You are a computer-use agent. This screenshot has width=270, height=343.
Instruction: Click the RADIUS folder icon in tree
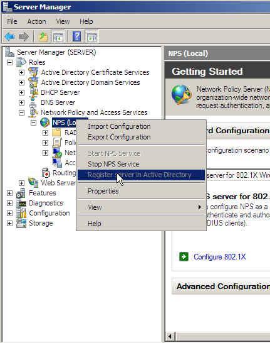tap(57, 133)
